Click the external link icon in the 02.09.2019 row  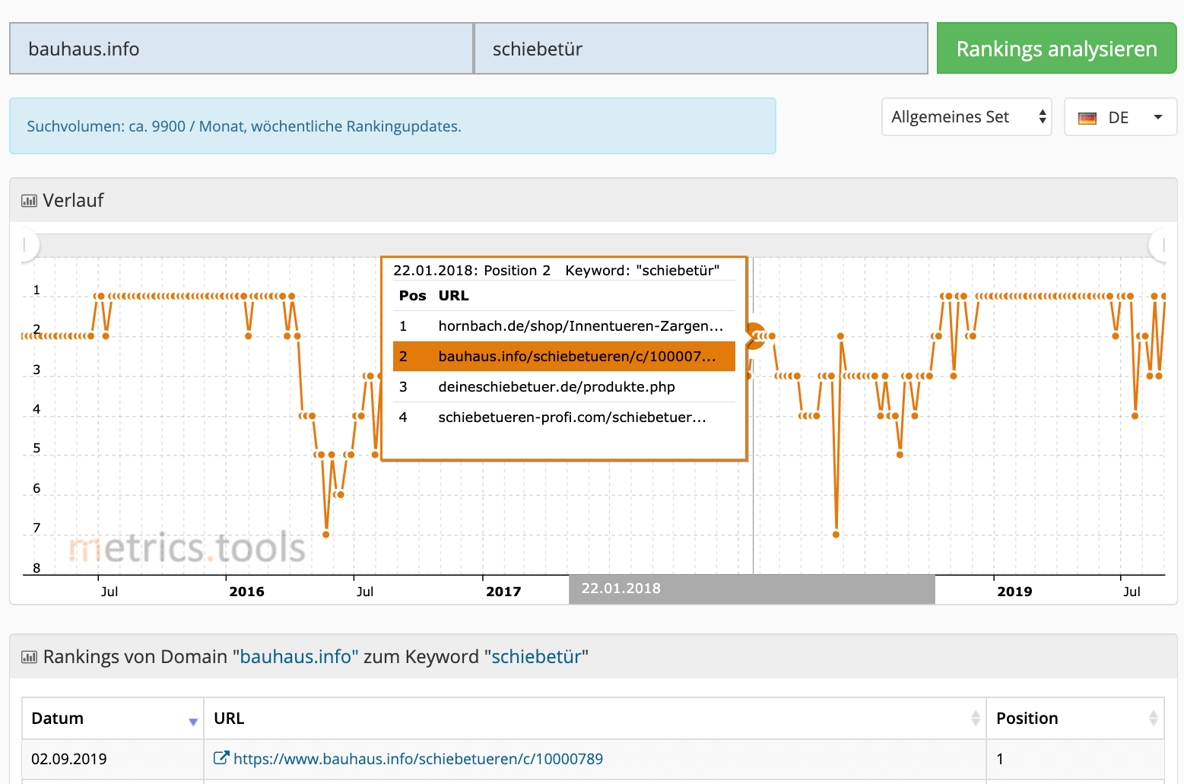221,758
